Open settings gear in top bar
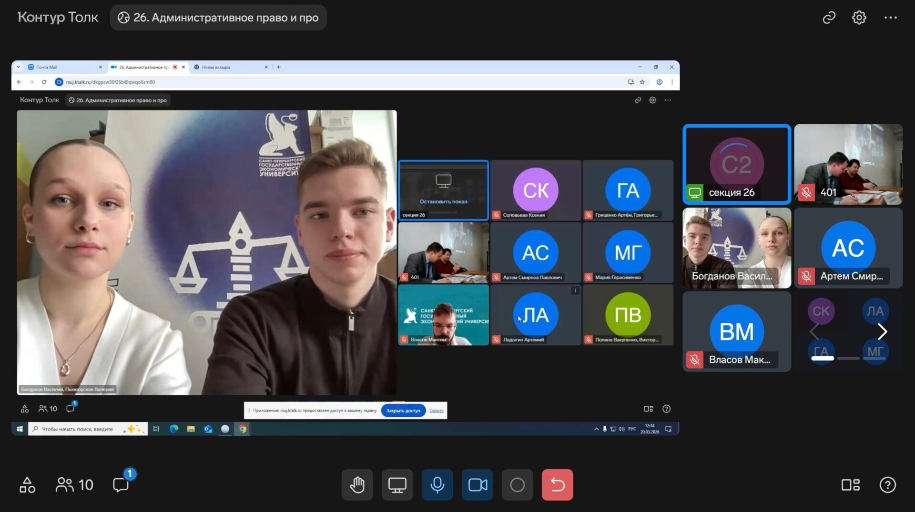915x512 pixels. point(859,18)
